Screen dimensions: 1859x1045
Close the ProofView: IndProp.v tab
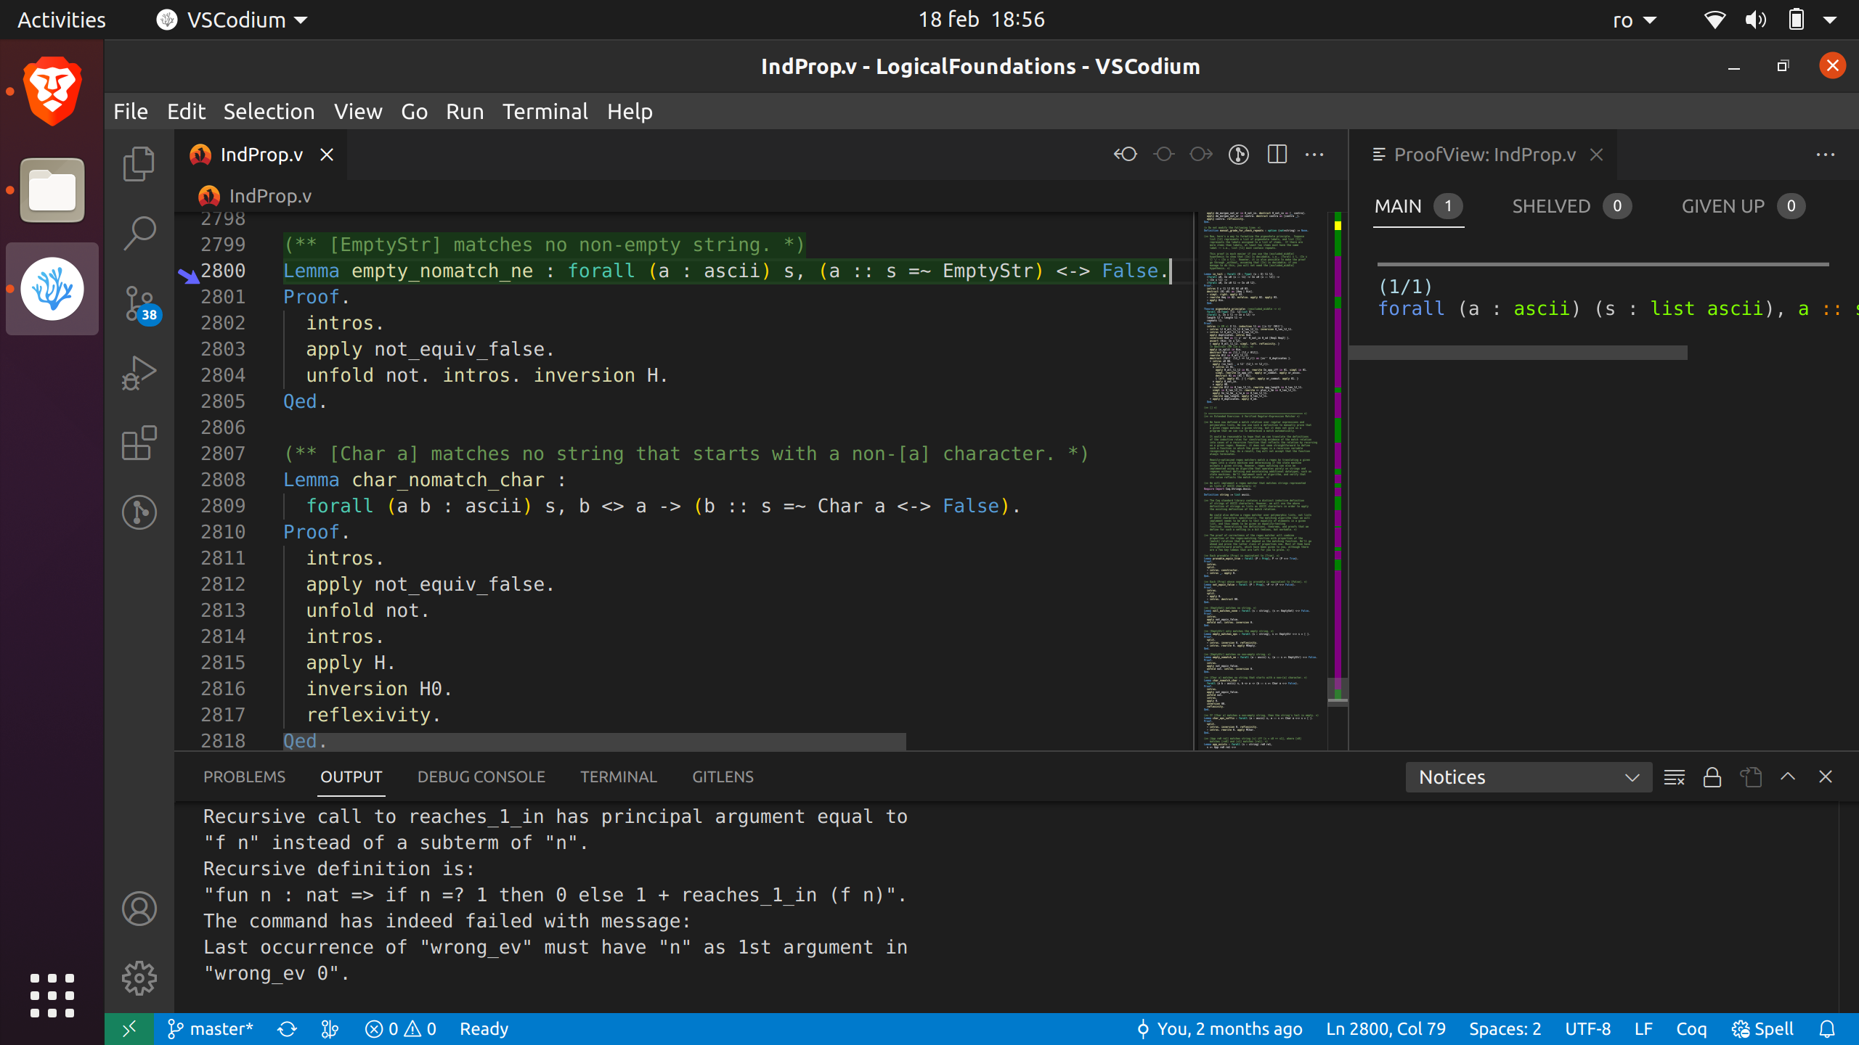[1596, 155]
